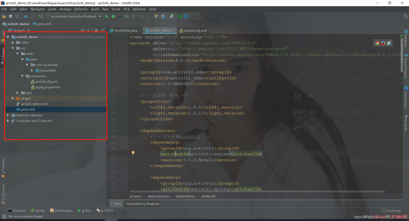Fold the properties block in gutter
409x221 pixels.
coord(127,101)
